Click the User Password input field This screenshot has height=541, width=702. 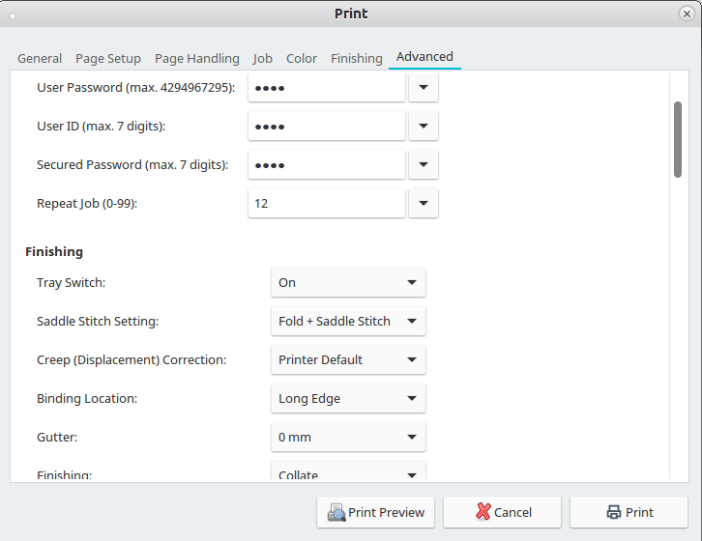tap(326, 88)
